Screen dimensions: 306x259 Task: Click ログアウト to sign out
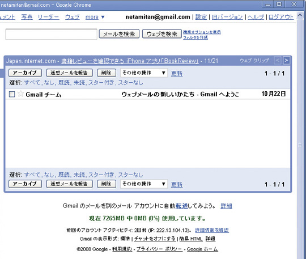pos(281,17)
